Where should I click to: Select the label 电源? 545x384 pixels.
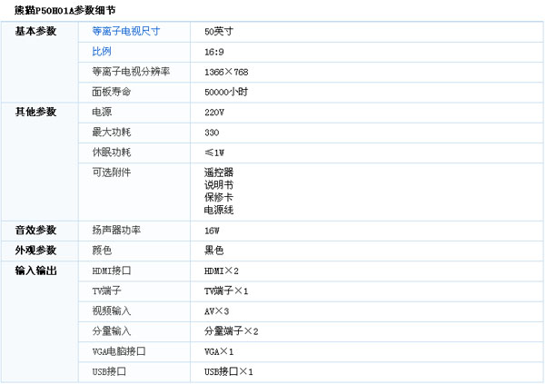(x=102, y=112)
